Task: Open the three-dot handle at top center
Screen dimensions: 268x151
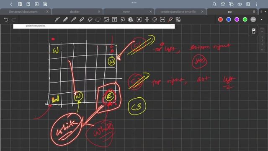Action: [134, 3]
